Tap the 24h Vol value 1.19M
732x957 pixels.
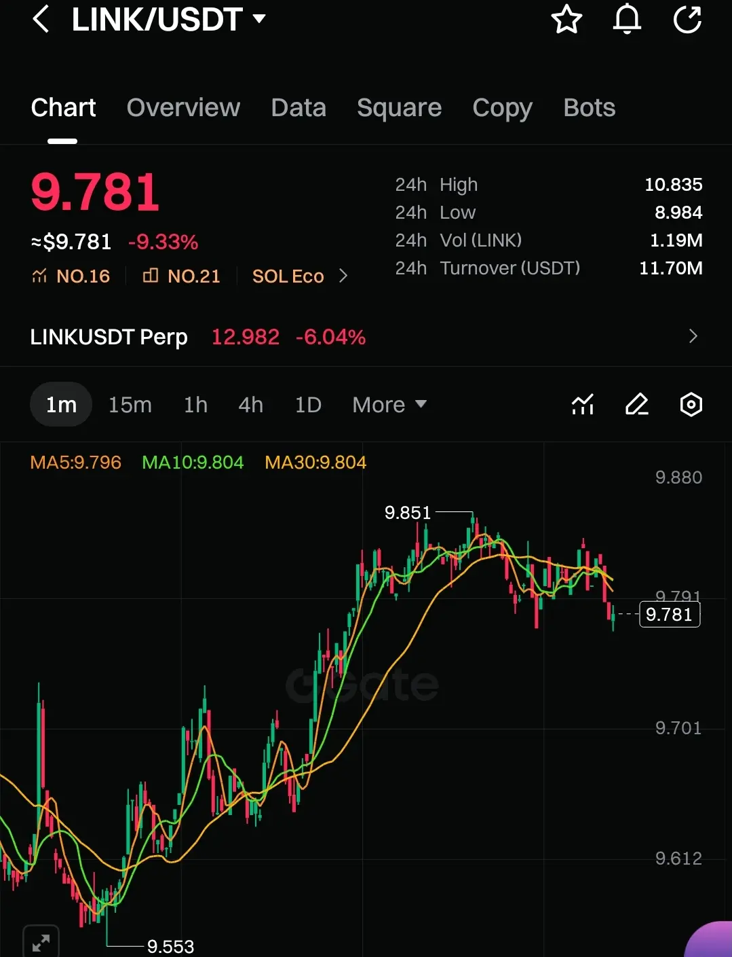tap(676, 240)
